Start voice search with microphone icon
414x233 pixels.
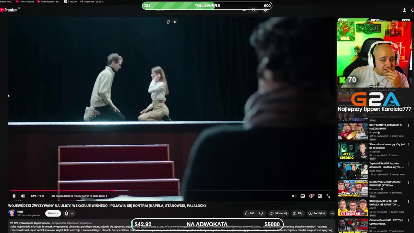266,10
